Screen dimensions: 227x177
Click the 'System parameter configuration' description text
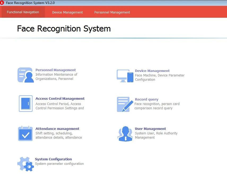59,164
